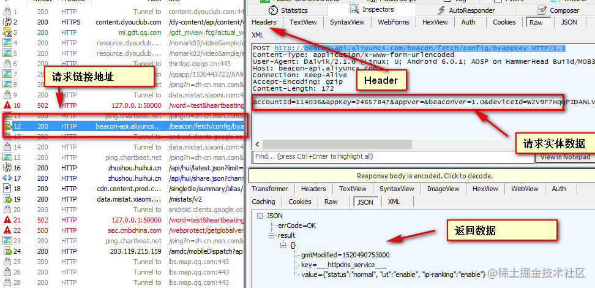Switch response view to ImageView
The image size is (595, 288).
click(x=443, y=189)
